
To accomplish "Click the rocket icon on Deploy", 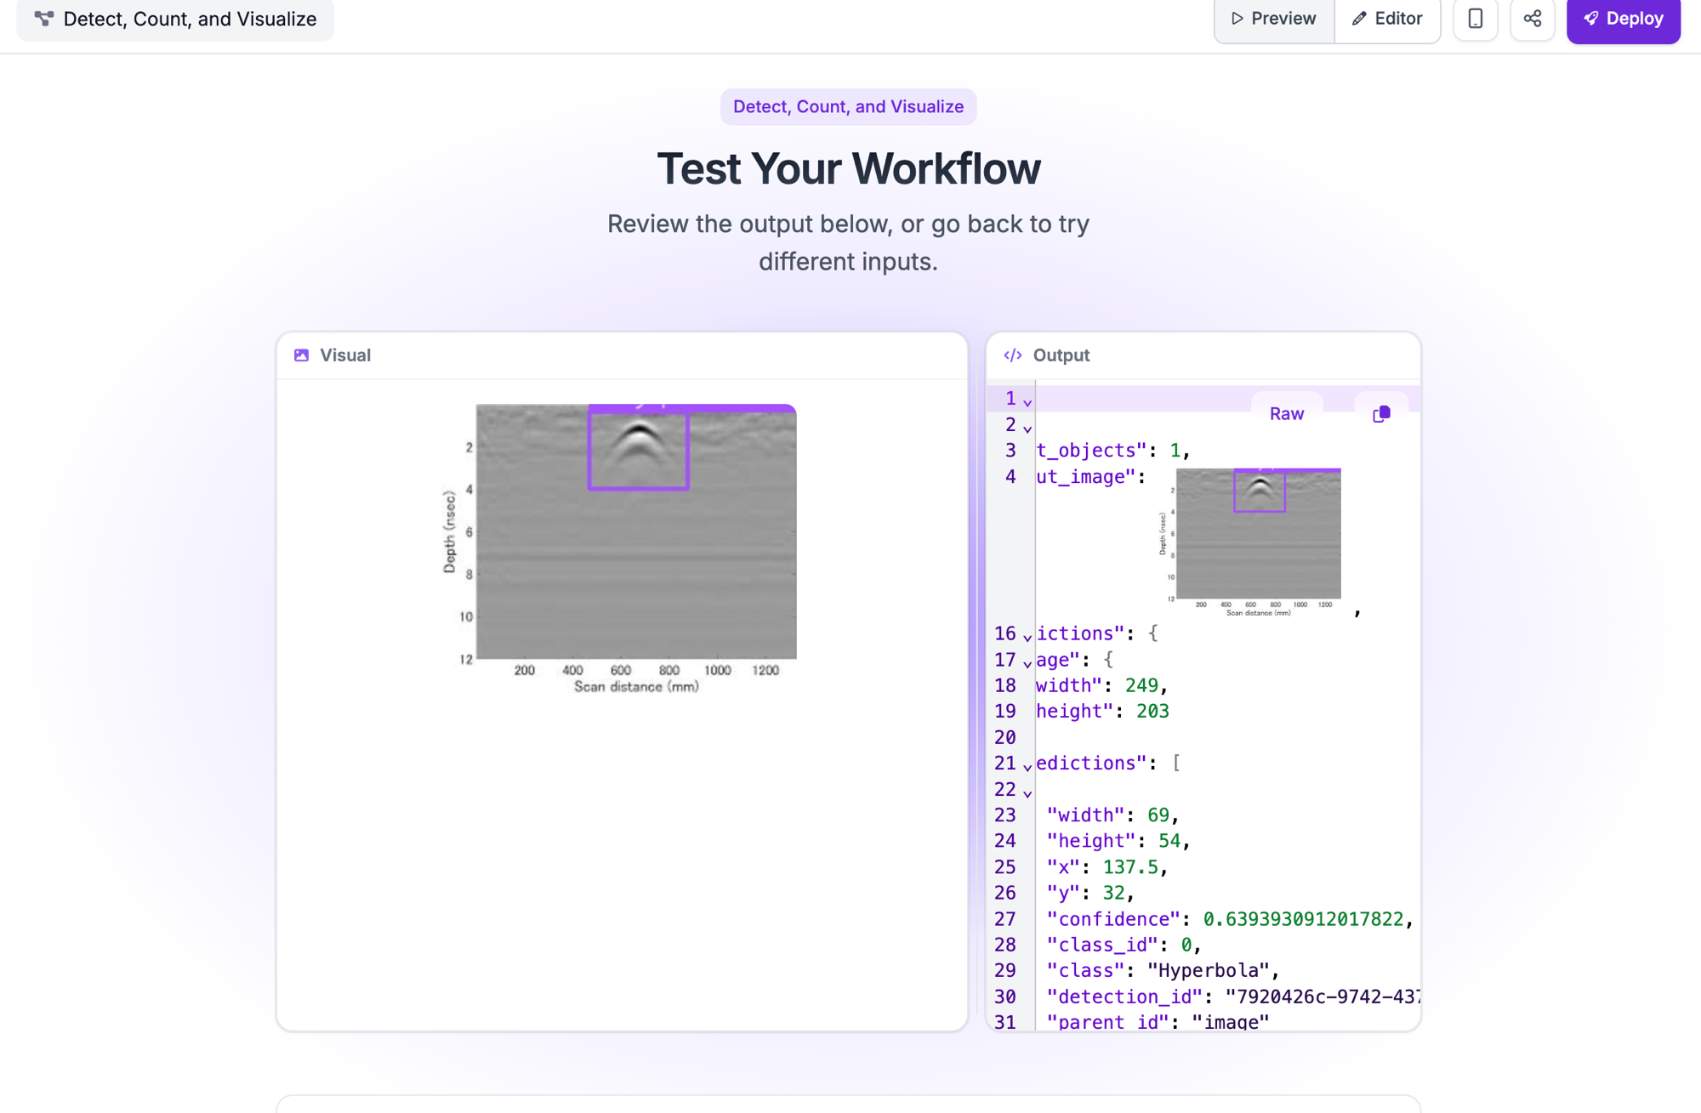I will [x=1590, y=19].
